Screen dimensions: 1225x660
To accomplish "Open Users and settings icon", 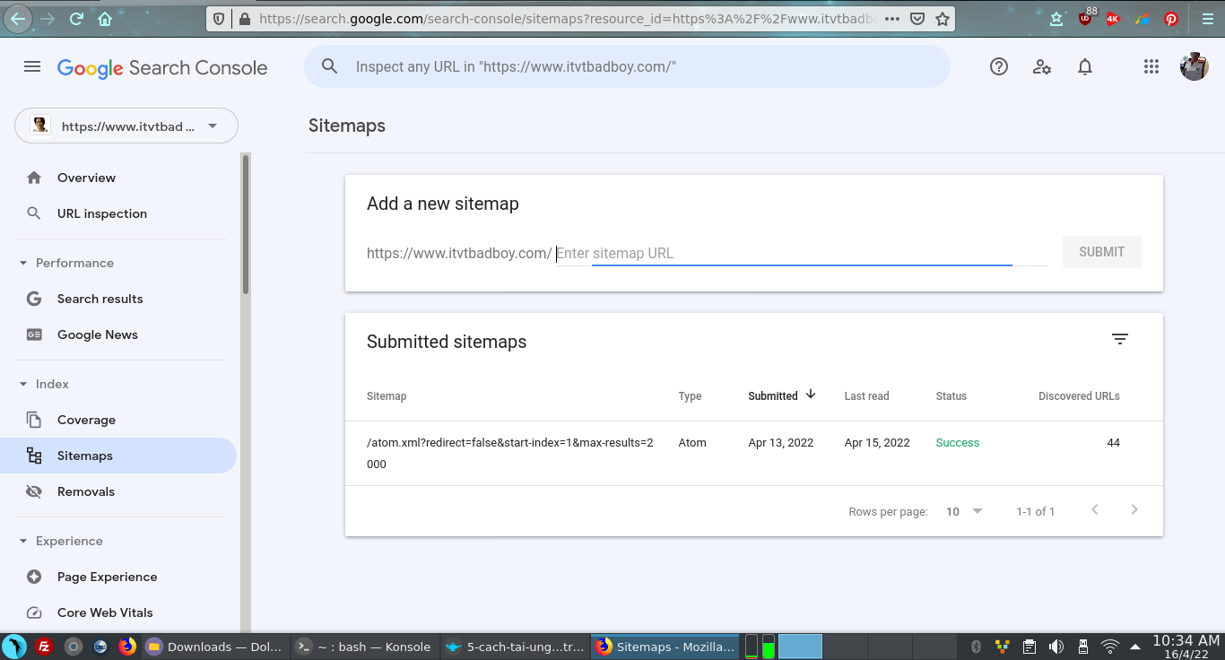I will pyautogui.click(x=1042, y=66).
